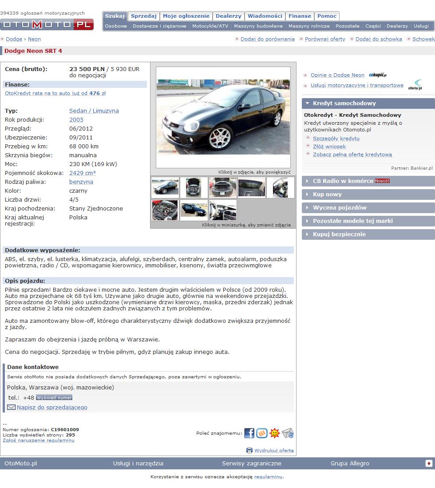Share the listing on Facebook
435x488 pixels.
249,433
